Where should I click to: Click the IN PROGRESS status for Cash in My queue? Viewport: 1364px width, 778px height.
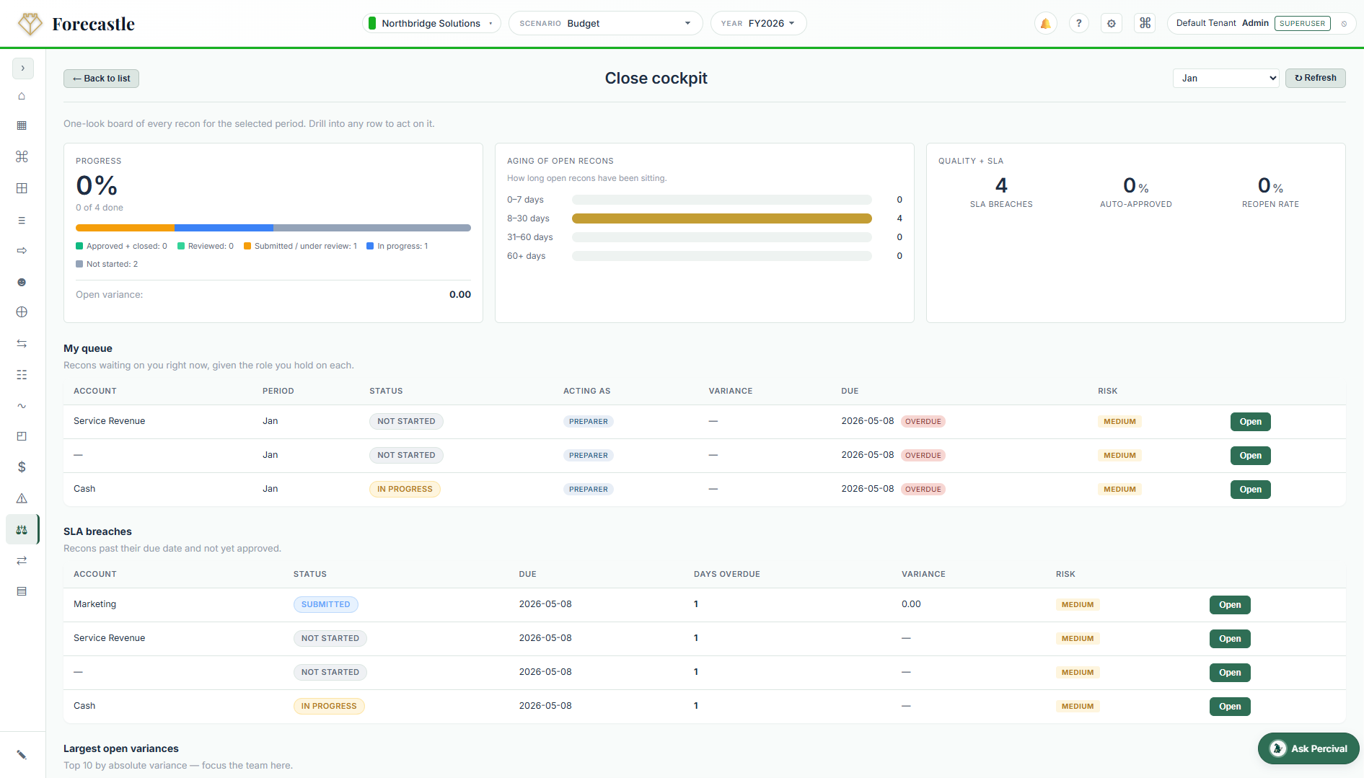tap(405, 490)
